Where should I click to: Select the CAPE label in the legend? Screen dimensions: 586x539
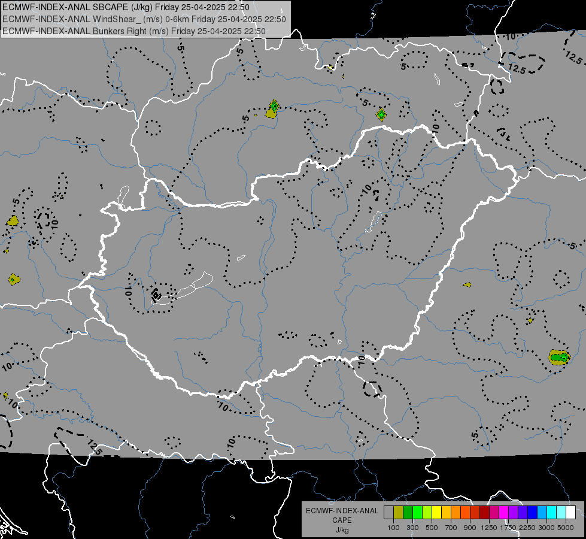pos(342,520)
